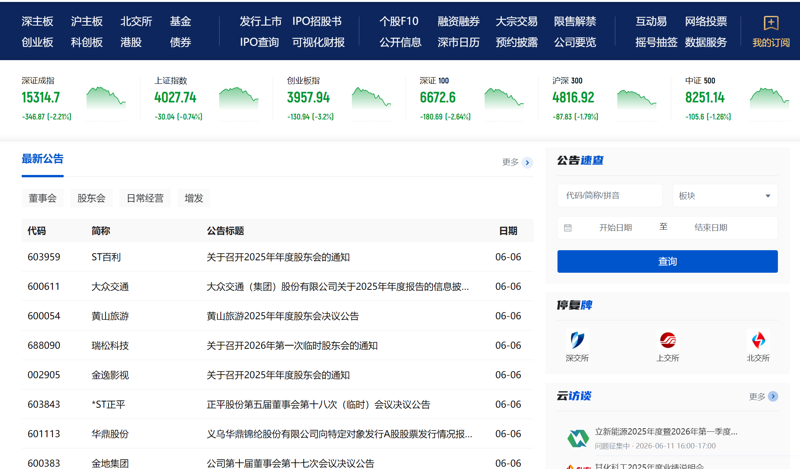The image size is (800, 469).
Task: Expand the 板块 dropdown
Action: click(x=725, y=196)
